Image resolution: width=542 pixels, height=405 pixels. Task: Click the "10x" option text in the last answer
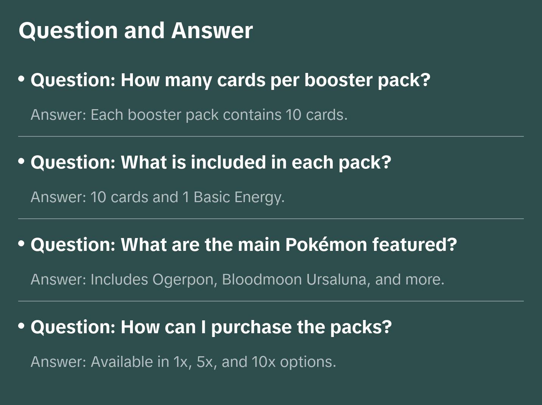[x=263, y=362]
